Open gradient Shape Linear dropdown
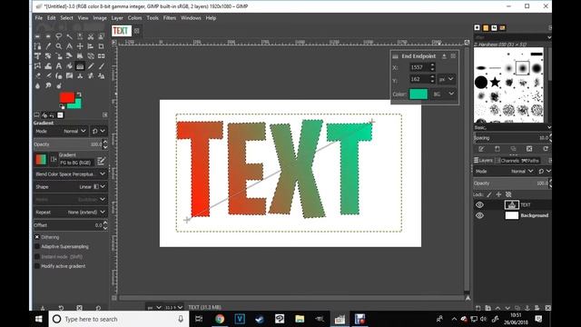 tap(71, 186)
